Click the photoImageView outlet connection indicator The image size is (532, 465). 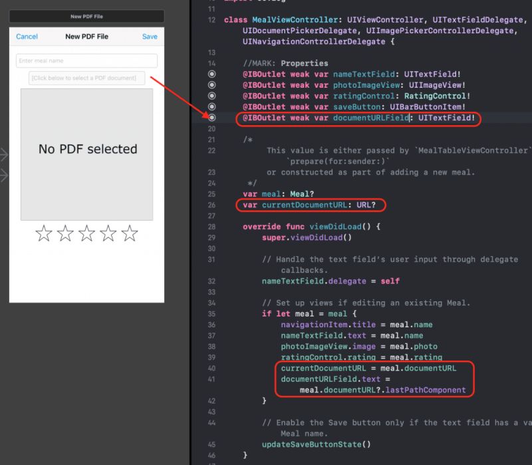(x=211, y=83)
